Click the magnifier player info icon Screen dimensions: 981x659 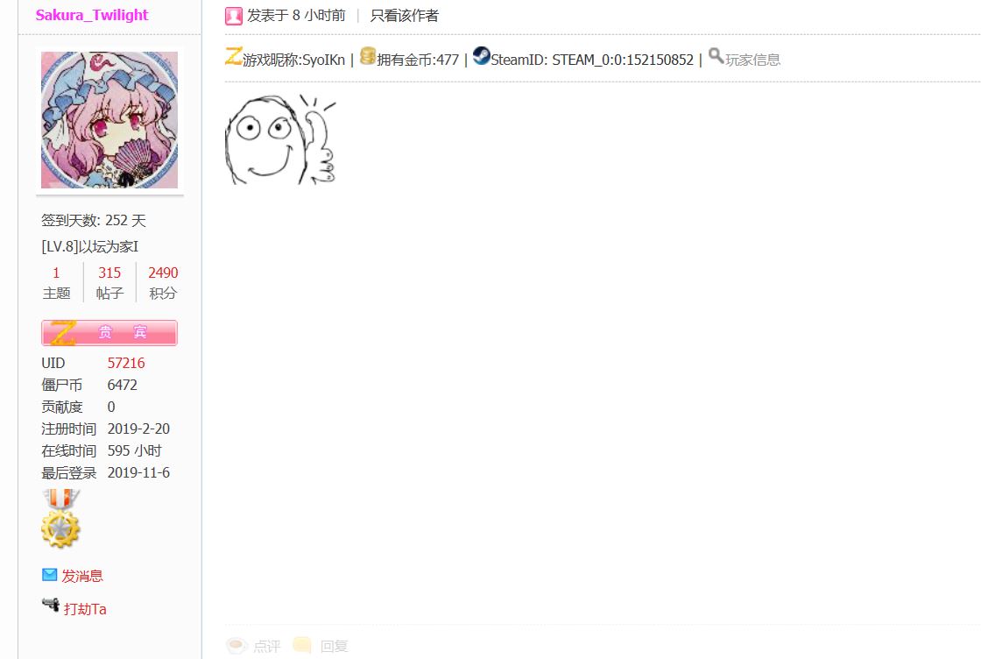click(716, 56)
